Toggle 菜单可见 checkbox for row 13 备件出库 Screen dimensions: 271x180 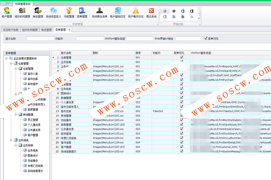pos(182,111)
